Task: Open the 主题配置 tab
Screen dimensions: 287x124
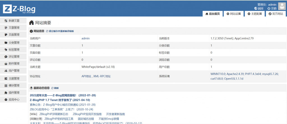Action: (255, 14)
